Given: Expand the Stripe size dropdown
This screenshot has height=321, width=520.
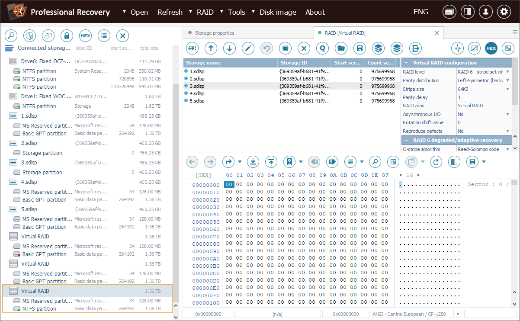Looking at the screenshot, I should click(x=507, y=89).
